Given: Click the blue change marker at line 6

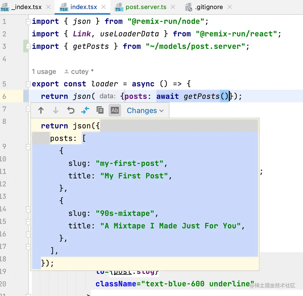Looking at the screenshot, I should [x=26, y=96].
